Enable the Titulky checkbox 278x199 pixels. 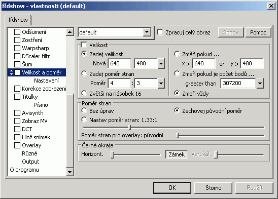point(17,97)
